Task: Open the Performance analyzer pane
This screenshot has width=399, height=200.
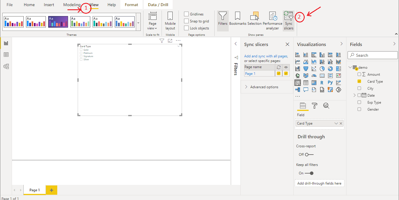Action: click(273, 20)
